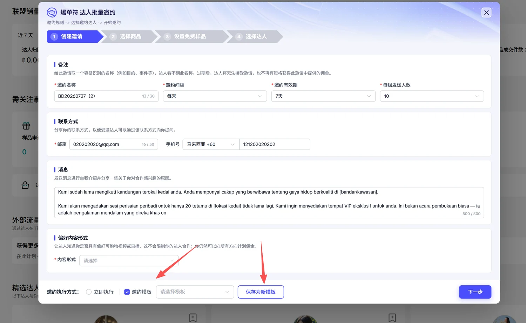Click the 选择邀约达人 breadcrumb text
Screen dimensions: 526x323
coord(83,22)
